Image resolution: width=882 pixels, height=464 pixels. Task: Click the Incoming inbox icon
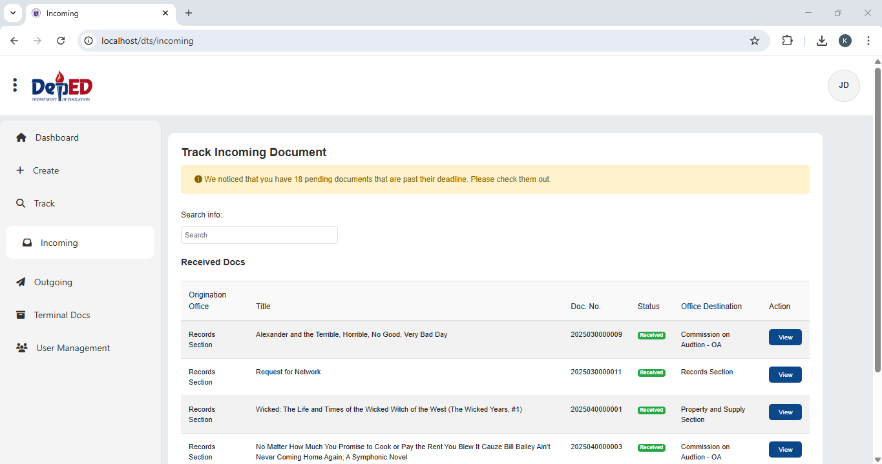point(27,243)
